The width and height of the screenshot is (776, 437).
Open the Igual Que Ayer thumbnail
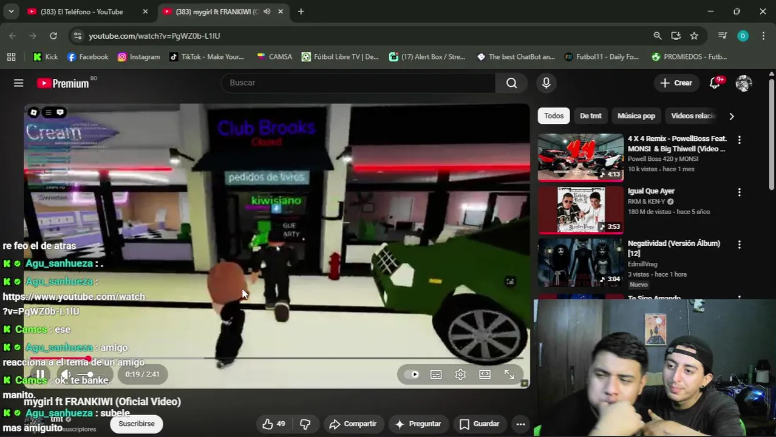(580, 209)
